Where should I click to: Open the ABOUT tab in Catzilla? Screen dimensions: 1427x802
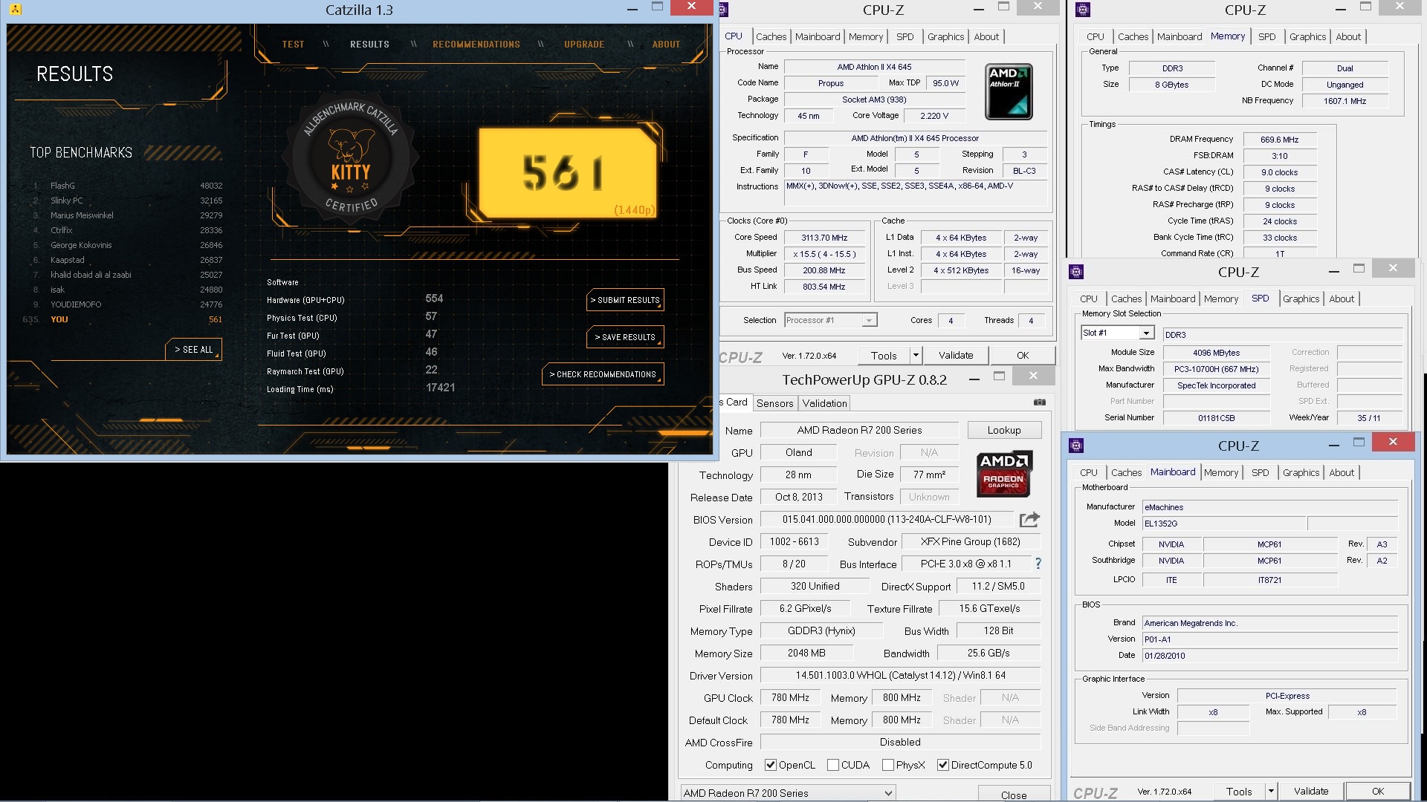tap(666, 45)
